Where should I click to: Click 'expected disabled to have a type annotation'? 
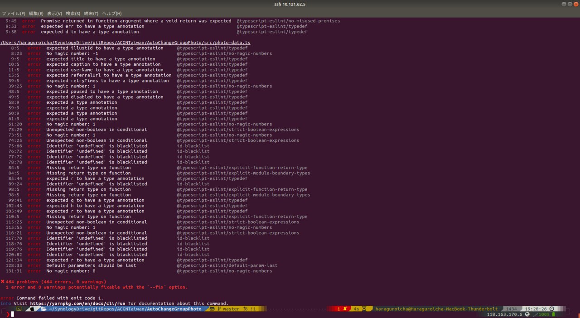click(105, 97)
